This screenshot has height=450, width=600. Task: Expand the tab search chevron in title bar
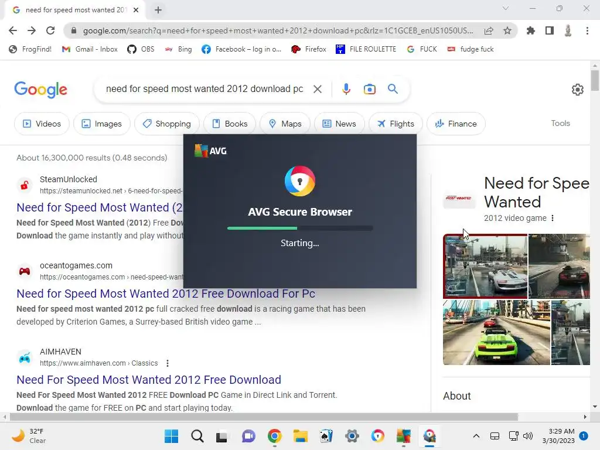[x=506, y=8]
